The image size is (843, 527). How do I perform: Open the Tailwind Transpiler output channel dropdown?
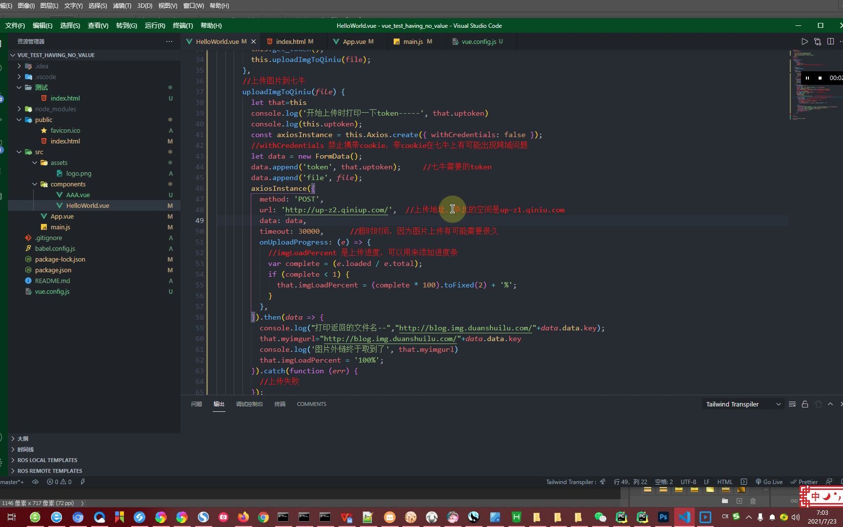pyautogui.click(x=779, y=404)
